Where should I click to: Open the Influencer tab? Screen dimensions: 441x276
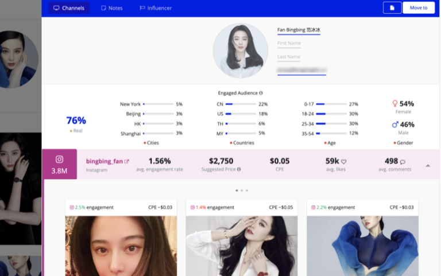[x=156, y=8]
